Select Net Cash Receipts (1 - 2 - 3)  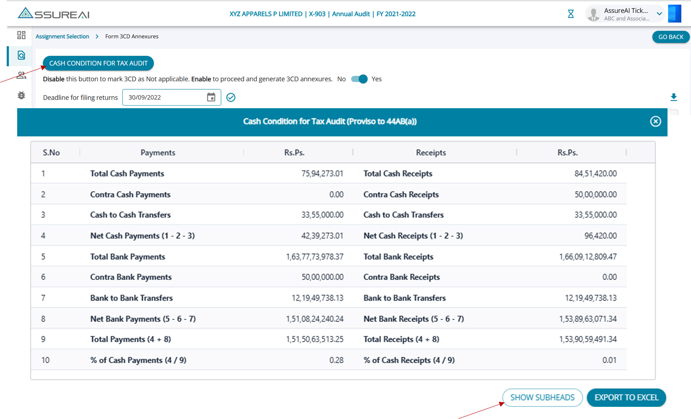(x=413, y=236)
